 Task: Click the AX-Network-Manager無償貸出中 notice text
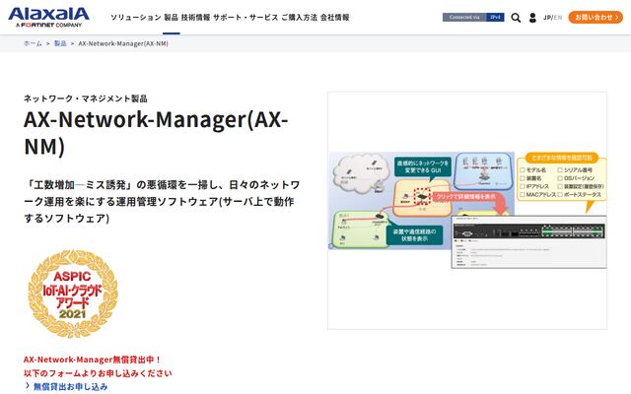pyautogui.click(x=92, y=360)
